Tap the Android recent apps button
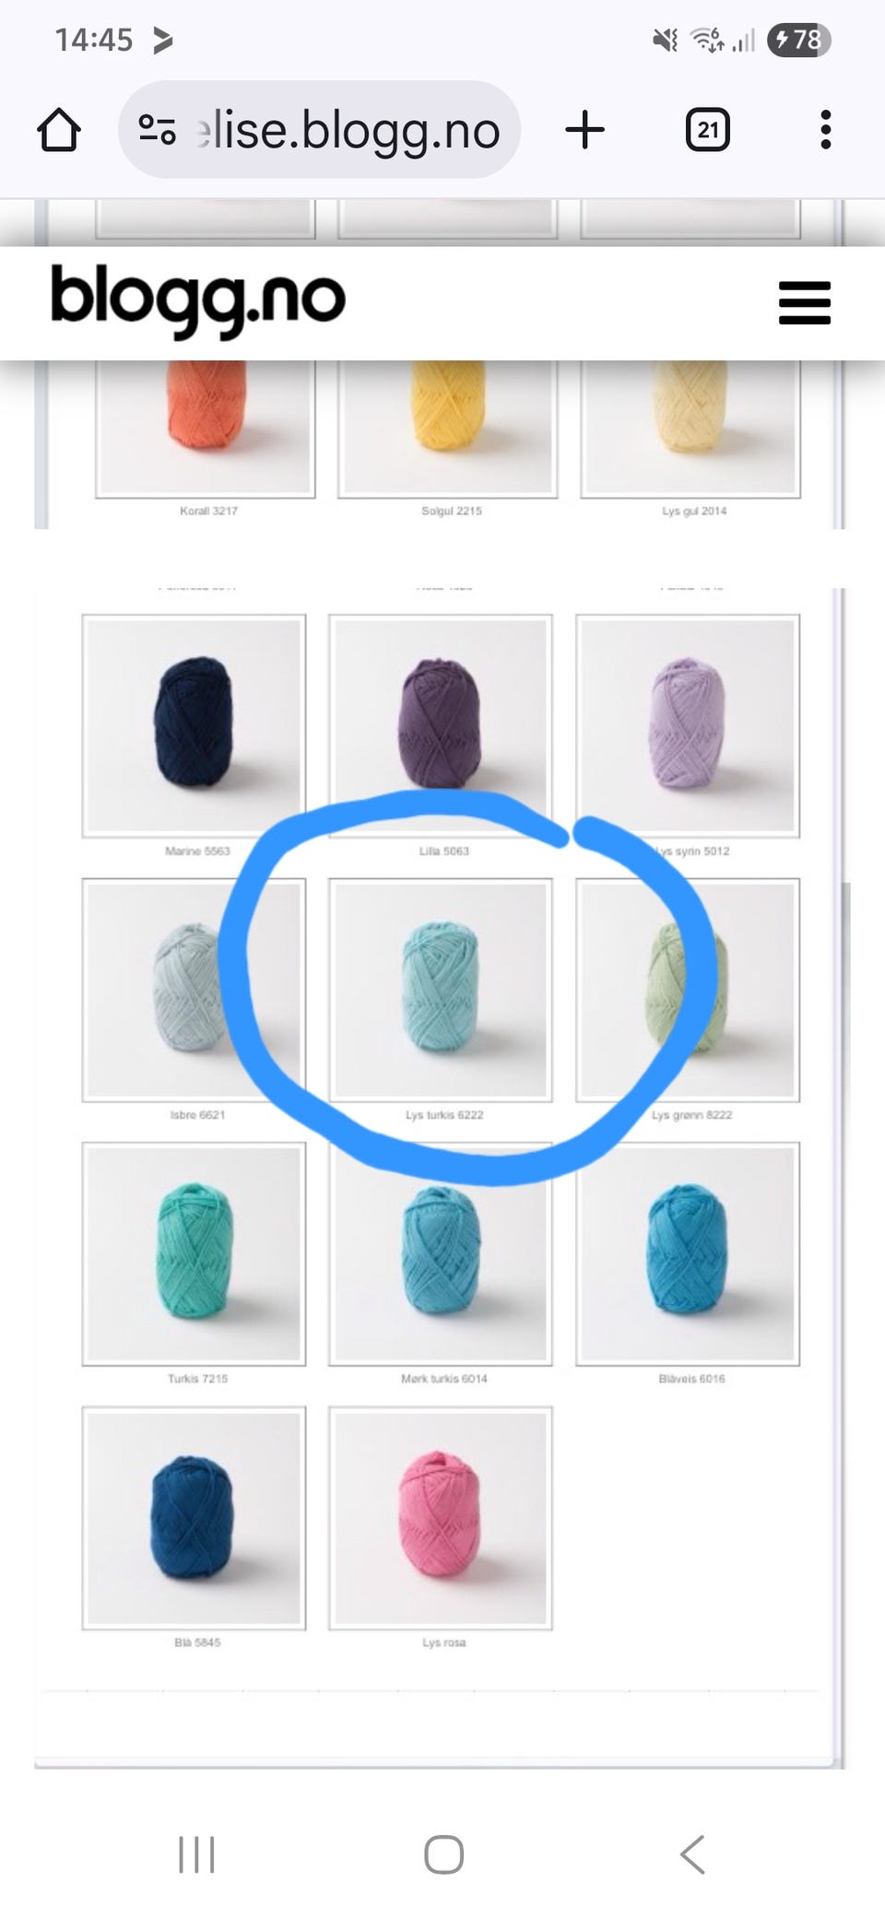885x1917 pixels. coord(196,1854)
